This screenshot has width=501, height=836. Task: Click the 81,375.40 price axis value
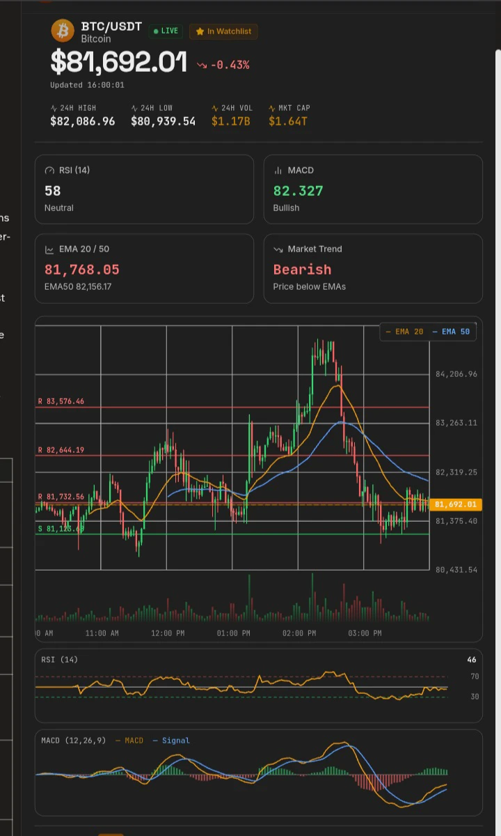[x=456, y=521]
